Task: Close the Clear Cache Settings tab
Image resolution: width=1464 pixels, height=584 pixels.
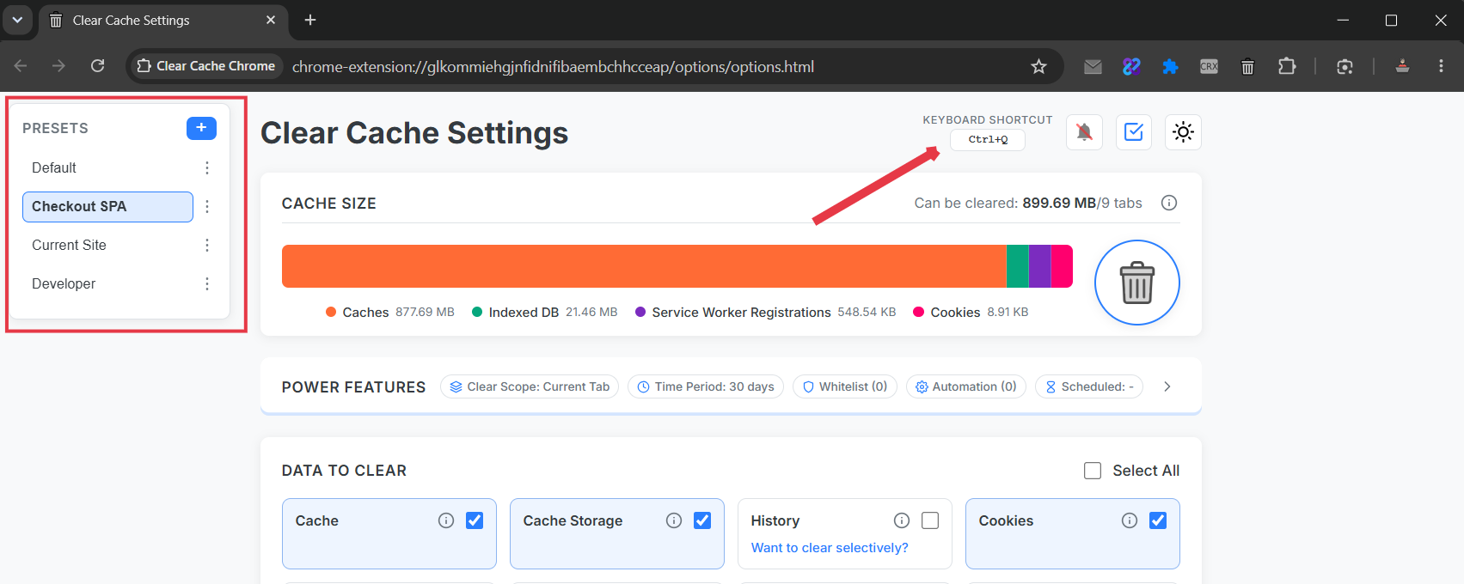Action: (x=271, y=20)
